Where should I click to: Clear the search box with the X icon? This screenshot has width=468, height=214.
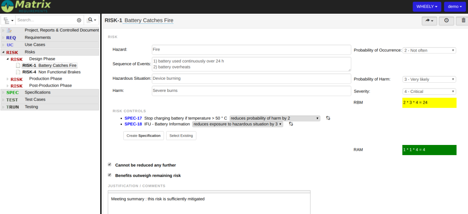(79, 20)
